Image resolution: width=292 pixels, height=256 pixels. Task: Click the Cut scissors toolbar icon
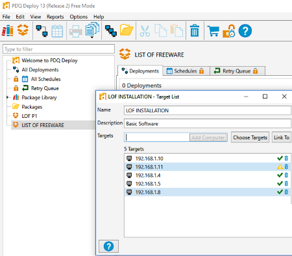[145, 31]
